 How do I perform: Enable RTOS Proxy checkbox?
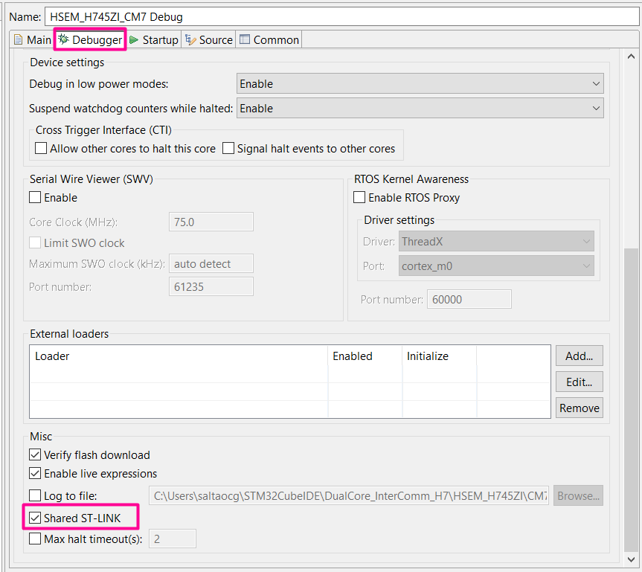pos(359,197)
